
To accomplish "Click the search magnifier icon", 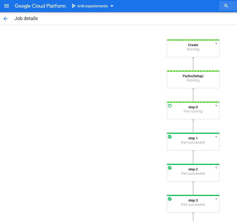I will pos(226,6).
